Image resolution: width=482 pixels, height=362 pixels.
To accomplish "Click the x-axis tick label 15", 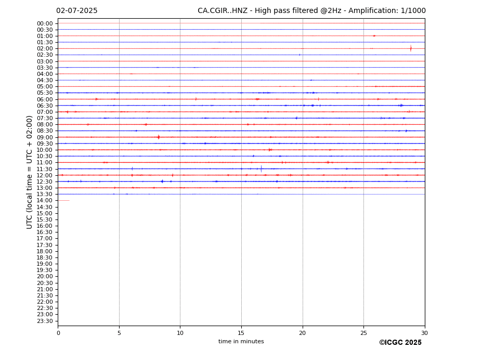I will pyautogui.click(x=241, y=333).
